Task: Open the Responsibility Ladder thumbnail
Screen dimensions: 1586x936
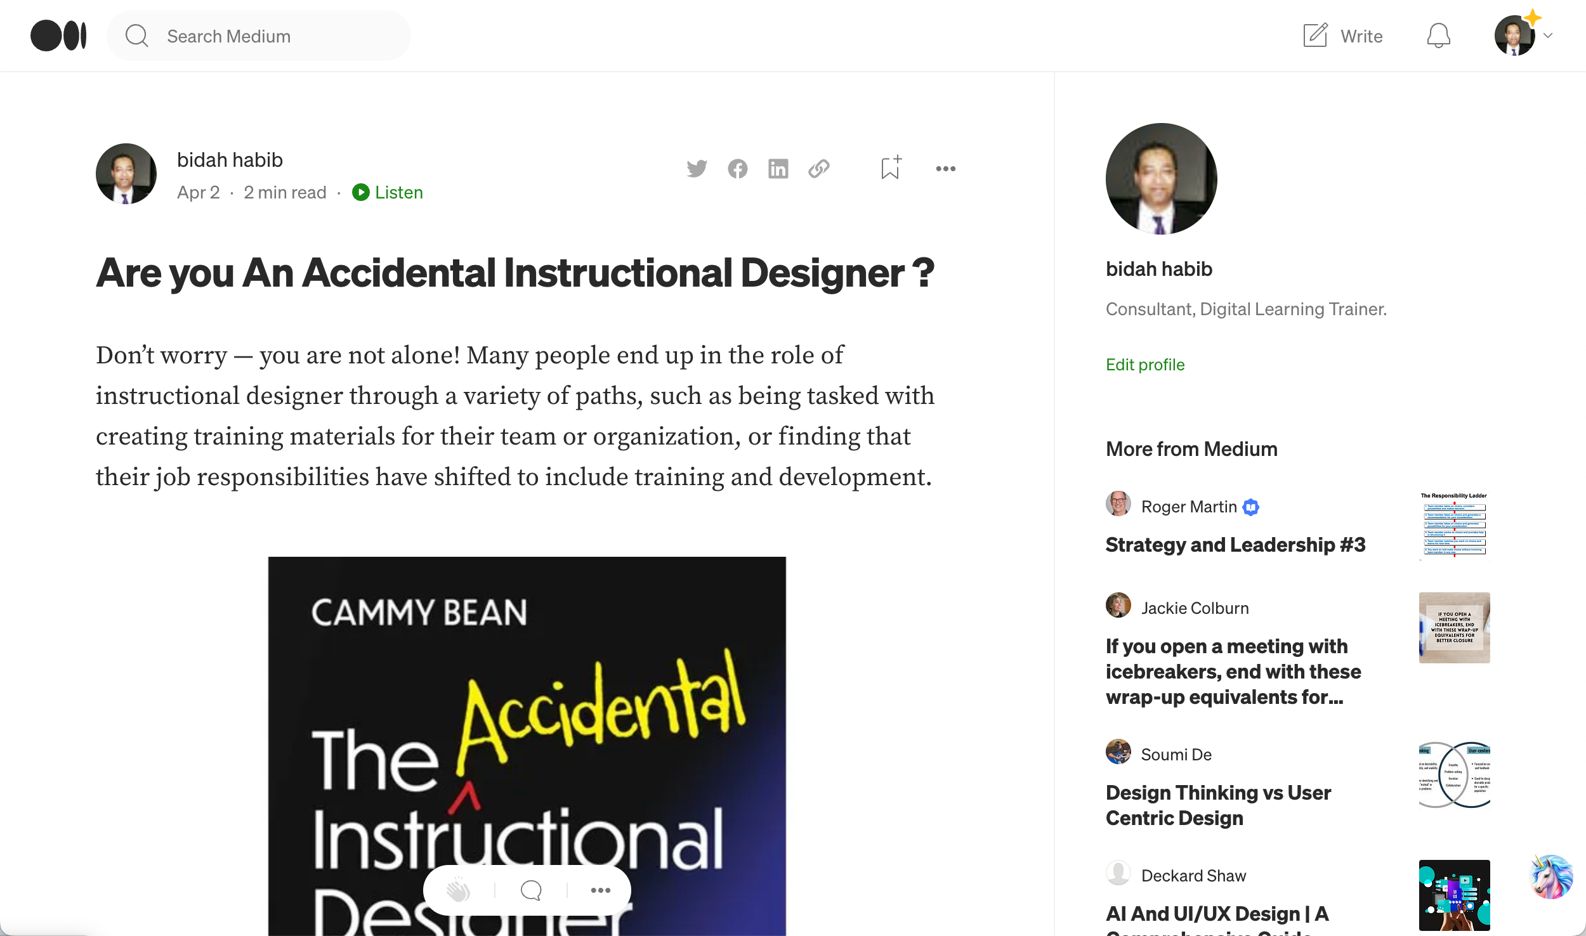Action: click(1454, 526)
